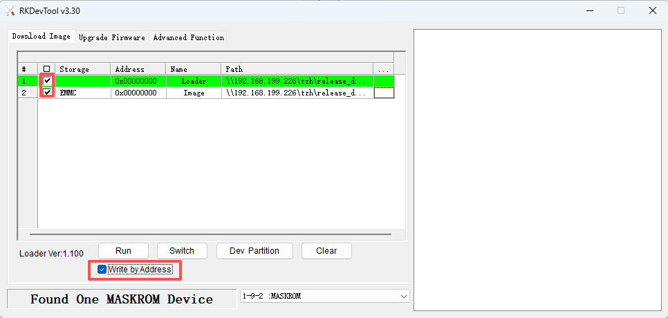Click the RKDevTool app icon in title bar
Viewport: 668px width, 318px height.
pyautogui.click(x=10, y=10)
